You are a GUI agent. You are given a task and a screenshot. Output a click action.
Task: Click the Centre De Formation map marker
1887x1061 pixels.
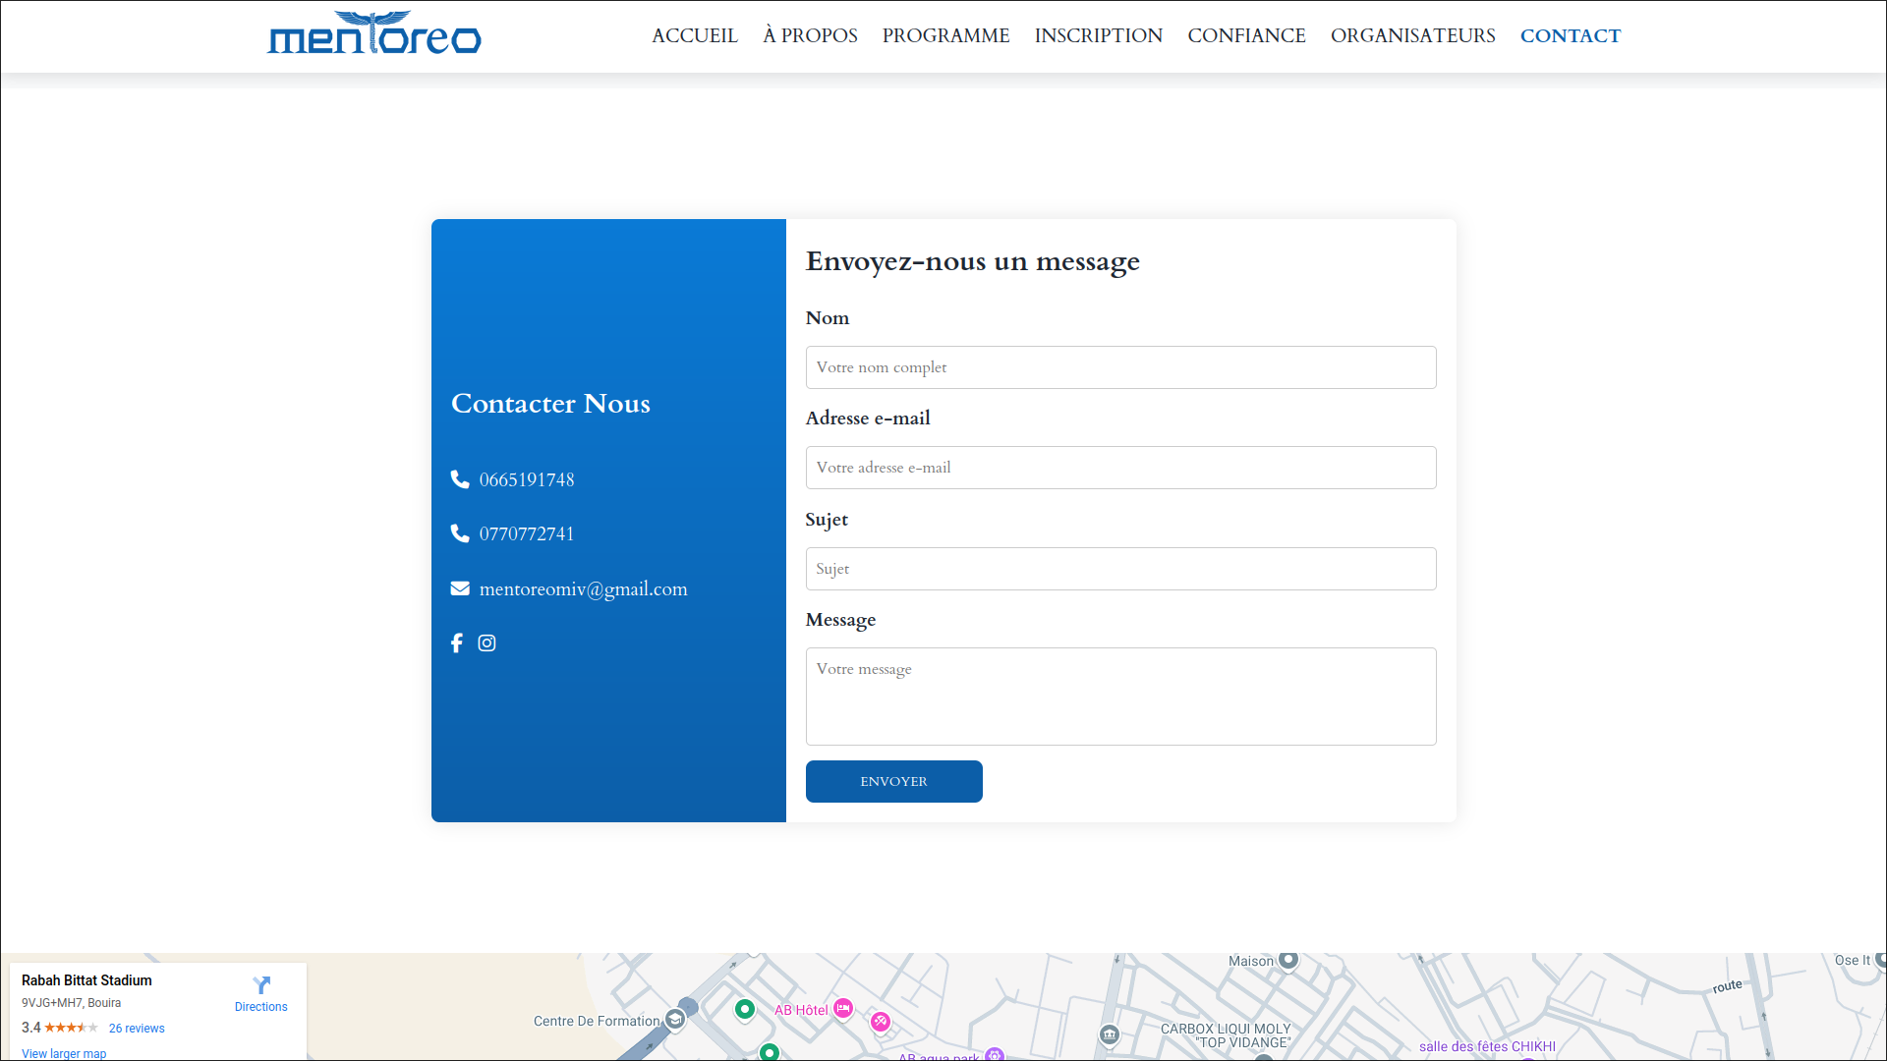point(675,1020)
